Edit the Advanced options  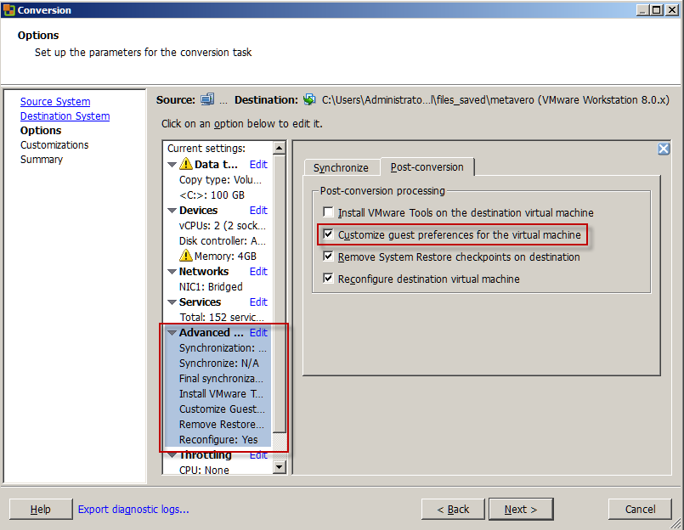coord(258,332)
